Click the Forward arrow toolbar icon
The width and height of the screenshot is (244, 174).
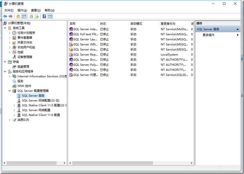(11, 16)
